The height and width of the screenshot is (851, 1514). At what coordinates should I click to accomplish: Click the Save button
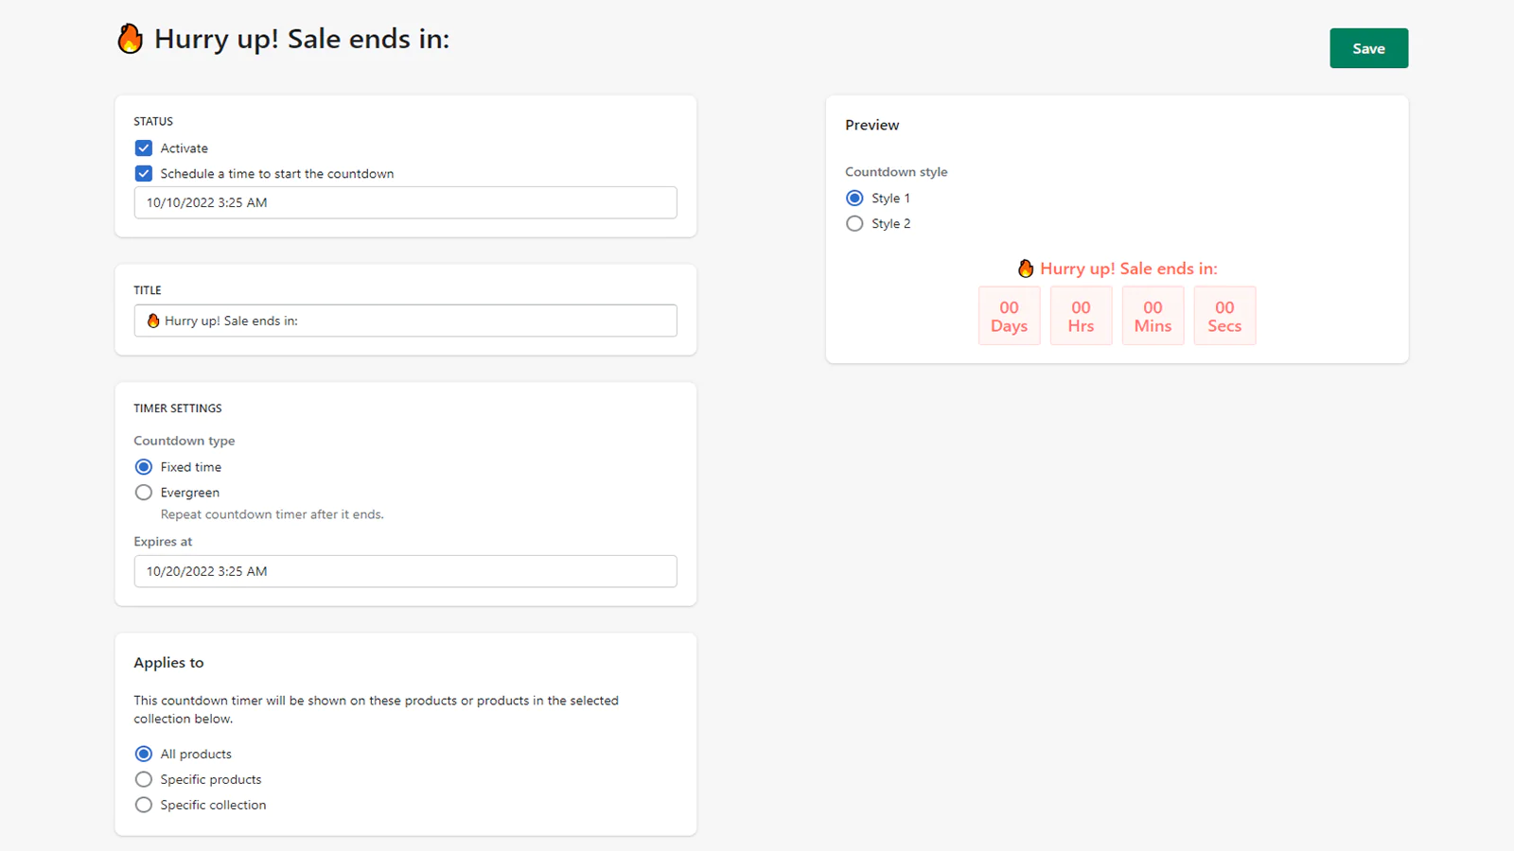click(1368, 48)
